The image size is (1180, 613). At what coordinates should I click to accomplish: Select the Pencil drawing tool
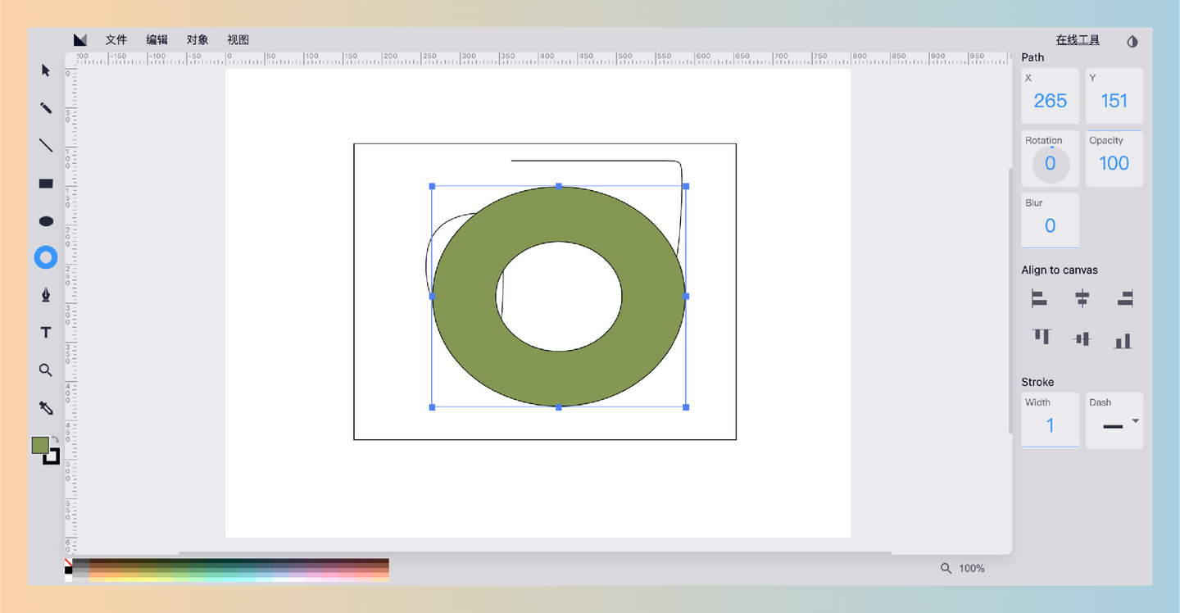pyautogui.click(x=46, y=108)
